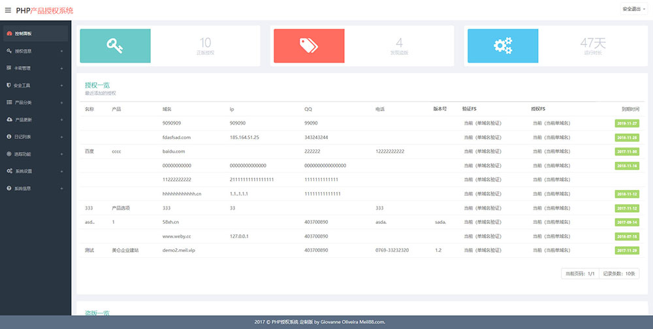653x329 pixels.
Task: Expand the 产品分类 submenu plus sign
Action: tap(61, 102)
